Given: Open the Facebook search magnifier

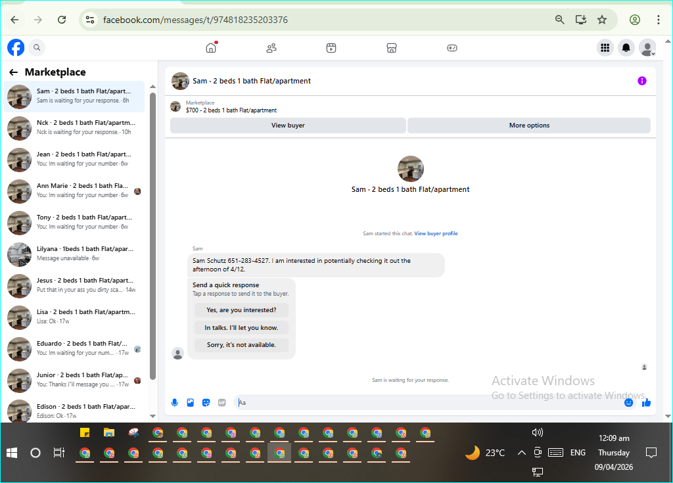Looking at the screenshot, I should click(37, 48).
